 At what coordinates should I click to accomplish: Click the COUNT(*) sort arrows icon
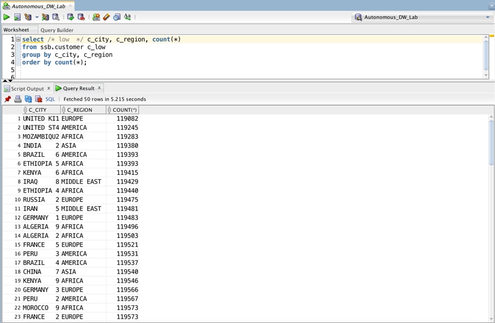point(110,110)
